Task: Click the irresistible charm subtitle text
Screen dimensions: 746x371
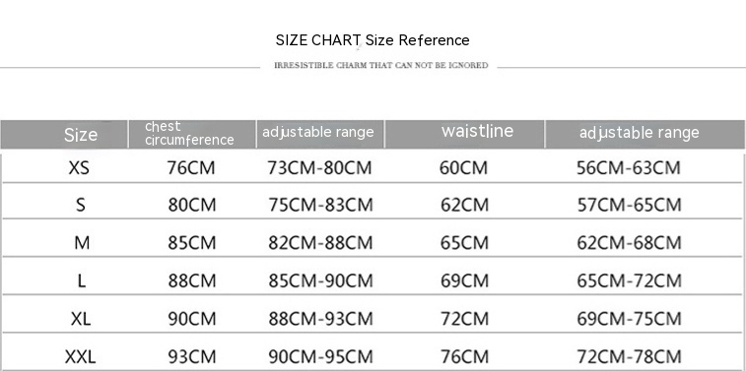Action: click(381, 66)
